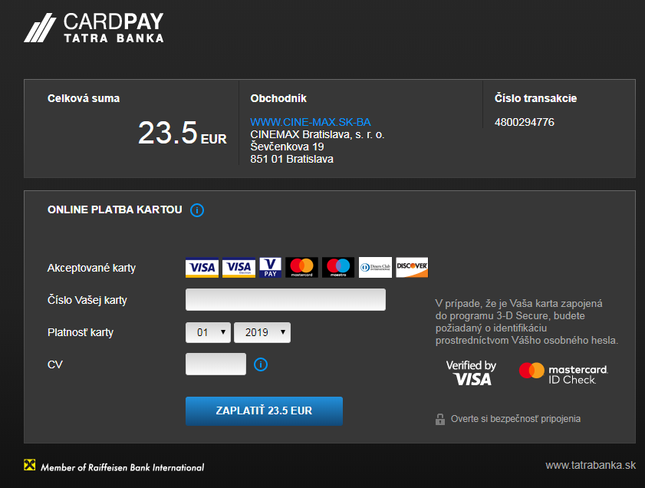Click the Verified by Visa logo
This screenshot has width=645, height=488.
(471, 372)
